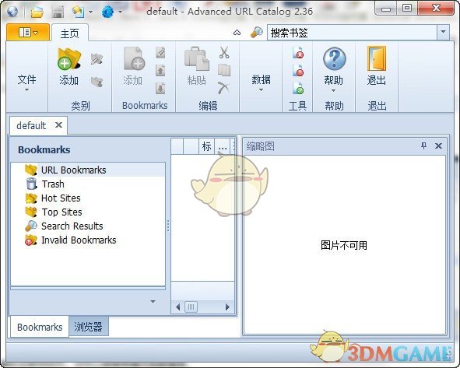Click the move bookmark down icon

(160, 88)
